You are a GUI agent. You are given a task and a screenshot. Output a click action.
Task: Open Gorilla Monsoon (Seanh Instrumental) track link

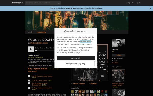pos(40,84)
